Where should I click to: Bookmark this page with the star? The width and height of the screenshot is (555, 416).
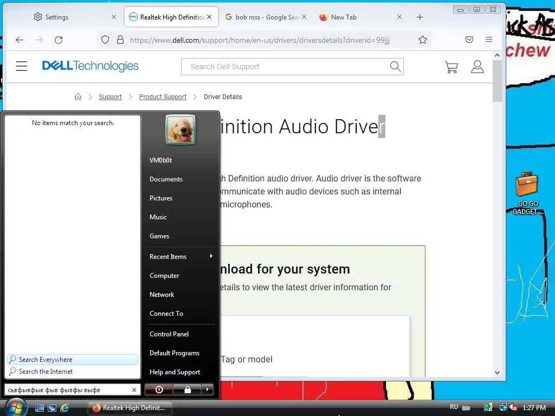pyautogui.click(x=423, y=40)
